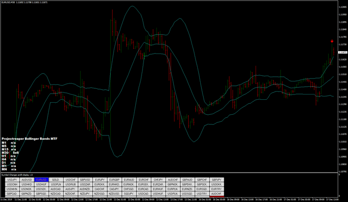
Task: Load the GBPJPY pair
Action: [217, 179]
